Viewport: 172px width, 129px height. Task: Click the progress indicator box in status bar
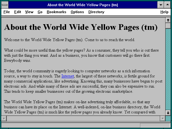[155, 125]
